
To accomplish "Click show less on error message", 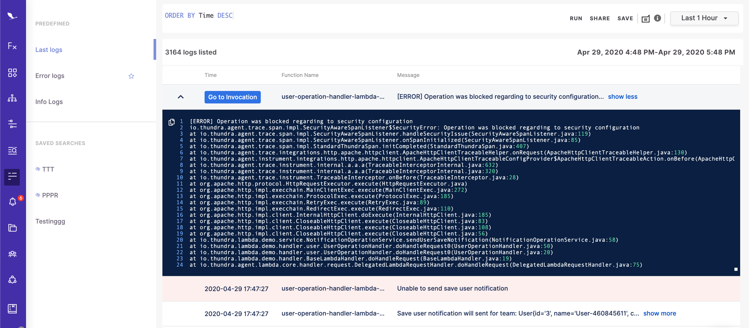I will [623, 97].
